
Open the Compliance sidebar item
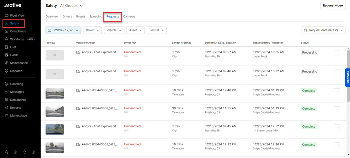[17, 31]
